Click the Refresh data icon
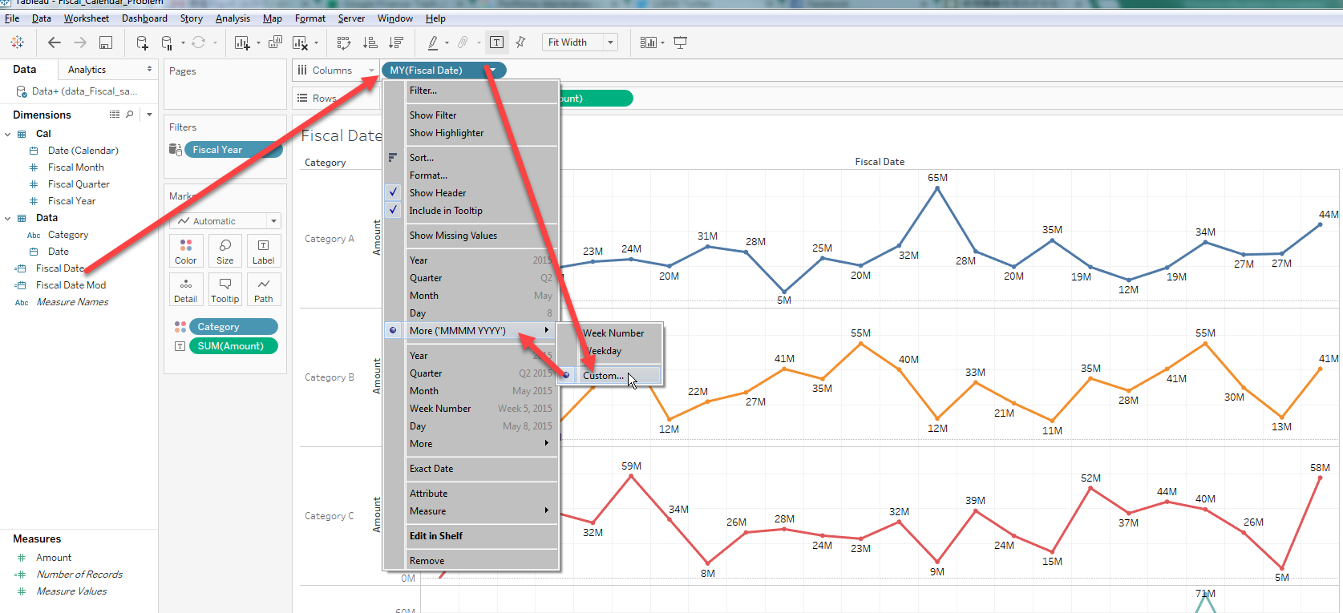 point(198,42)
